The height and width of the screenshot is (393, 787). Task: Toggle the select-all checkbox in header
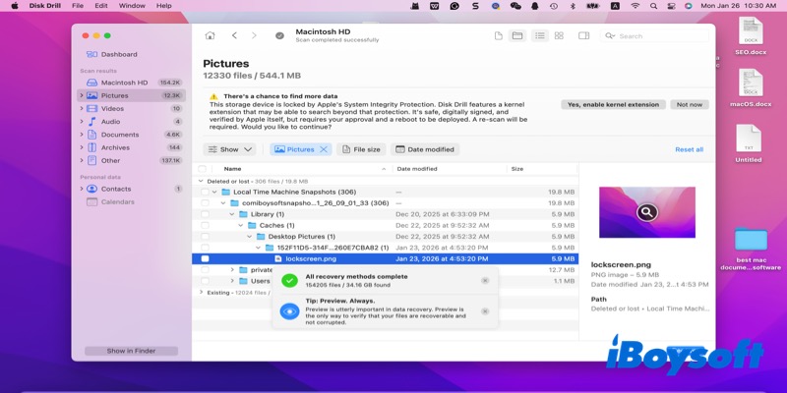click(x=204, y=169)
